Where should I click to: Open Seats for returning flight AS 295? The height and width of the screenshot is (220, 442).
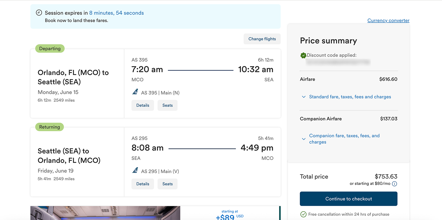[x=167, y=184]
